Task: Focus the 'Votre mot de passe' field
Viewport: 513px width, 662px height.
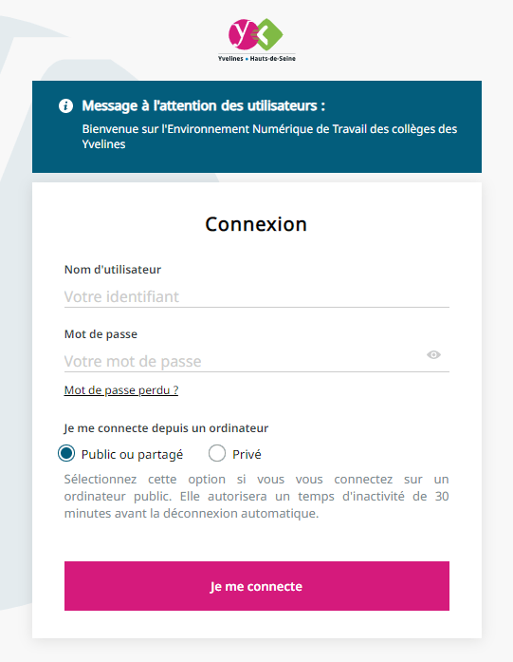Action: pos(244,361)
